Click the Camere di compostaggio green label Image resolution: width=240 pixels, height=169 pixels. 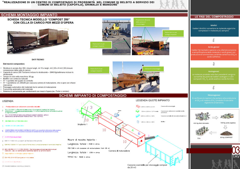(153, 69)
